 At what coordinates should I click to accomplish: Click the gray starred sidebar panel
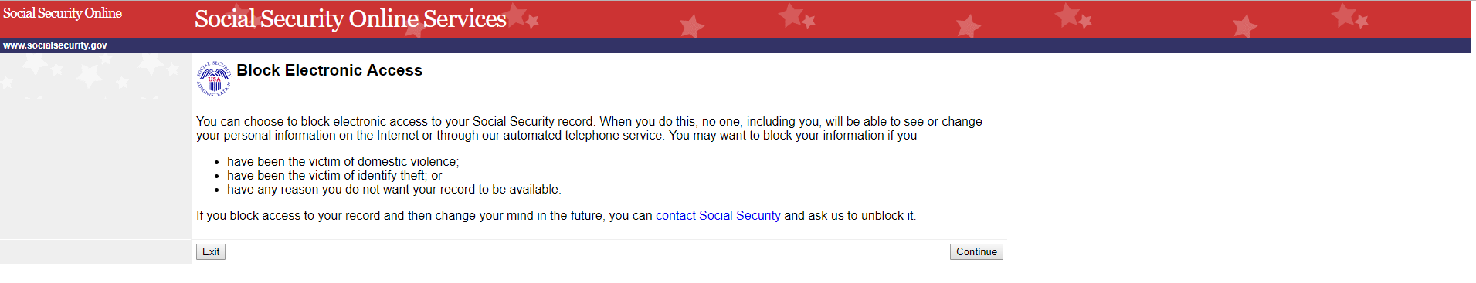tap(96, 147)
